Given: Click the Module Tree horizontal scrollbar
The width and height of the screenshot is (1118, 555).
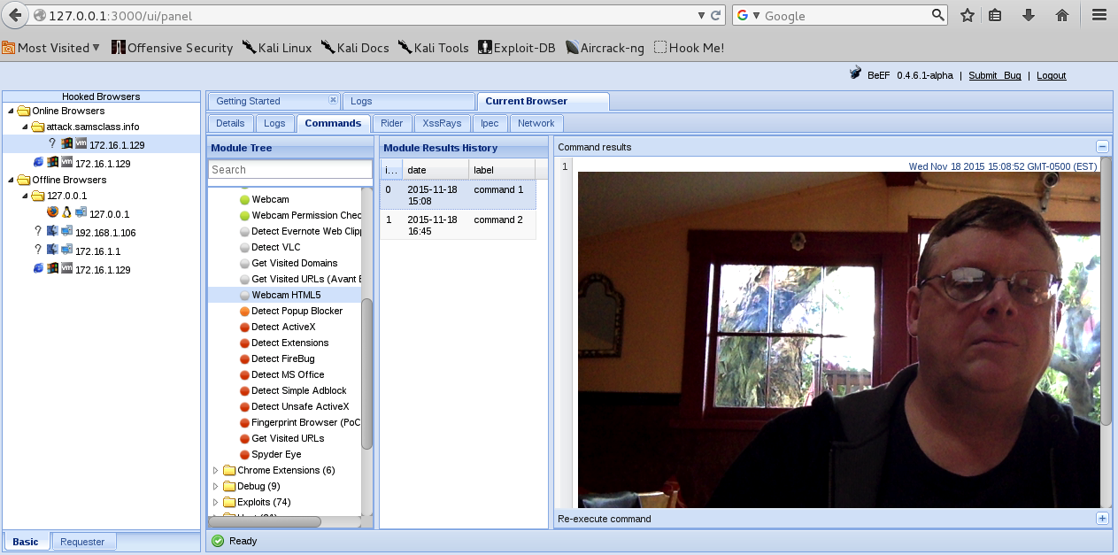Looking at the screenshot, I should (265, 521).
